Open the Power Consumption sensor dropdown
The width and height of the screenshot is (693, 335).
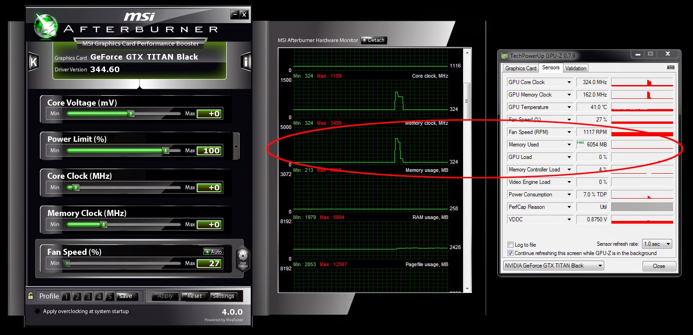tap(569, 195)
